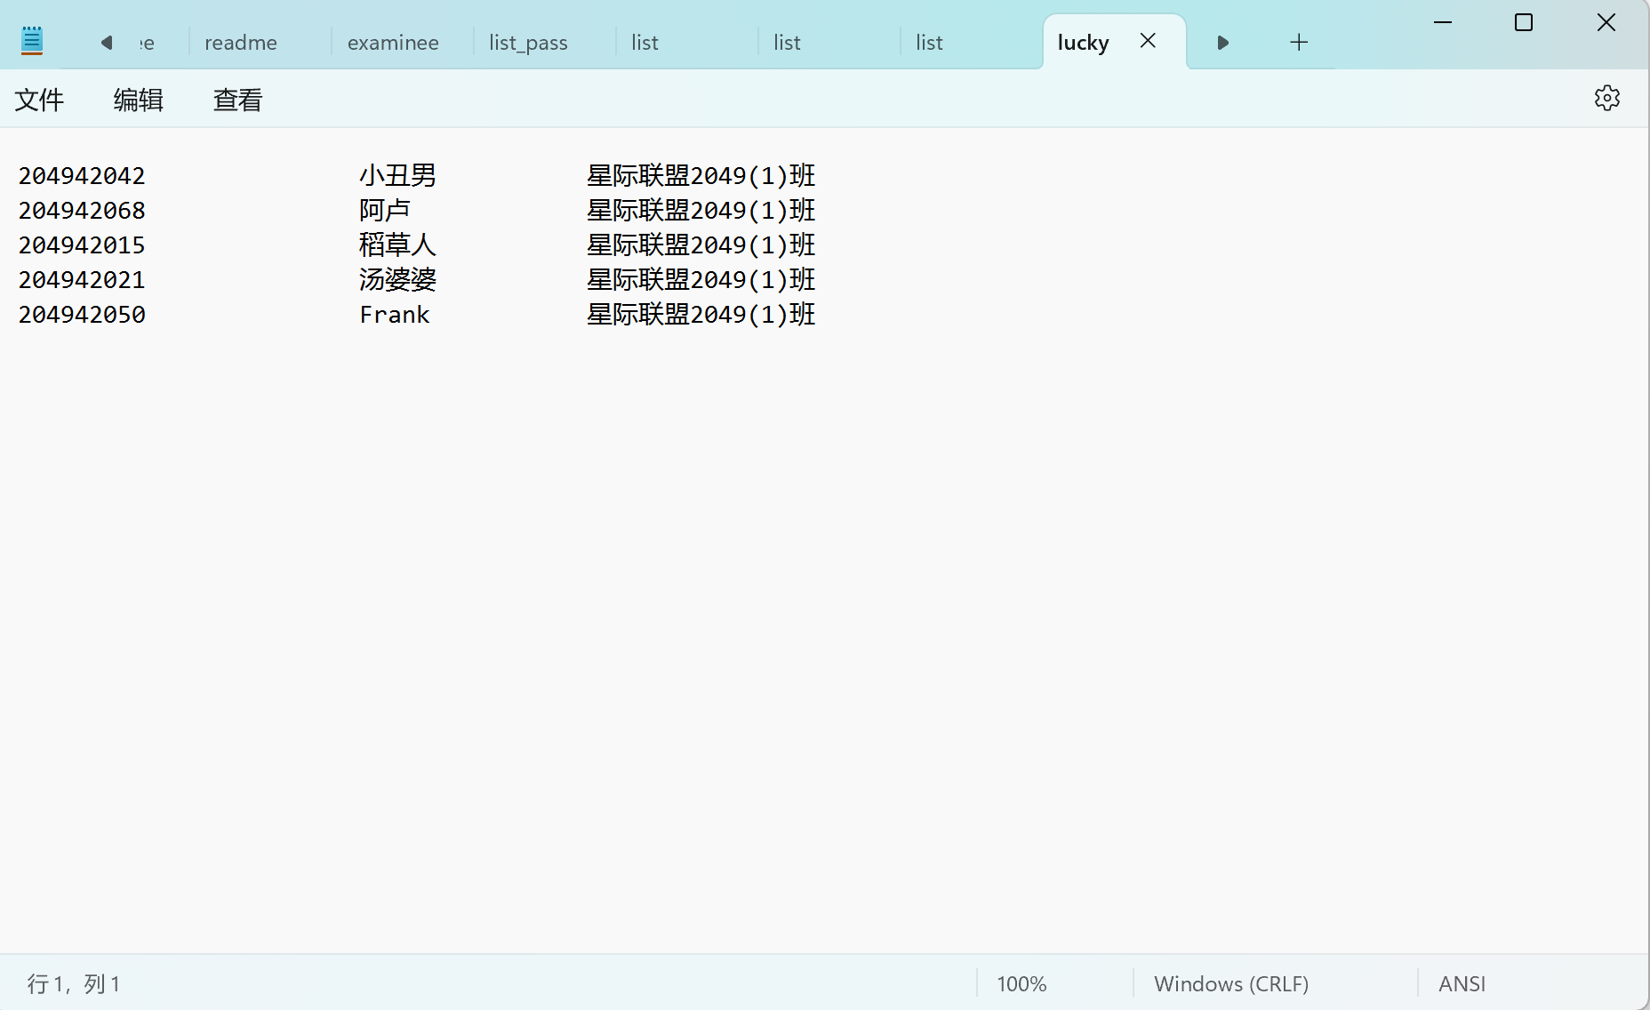Open Notepad settings via the gear icon

coord(1606,98)
